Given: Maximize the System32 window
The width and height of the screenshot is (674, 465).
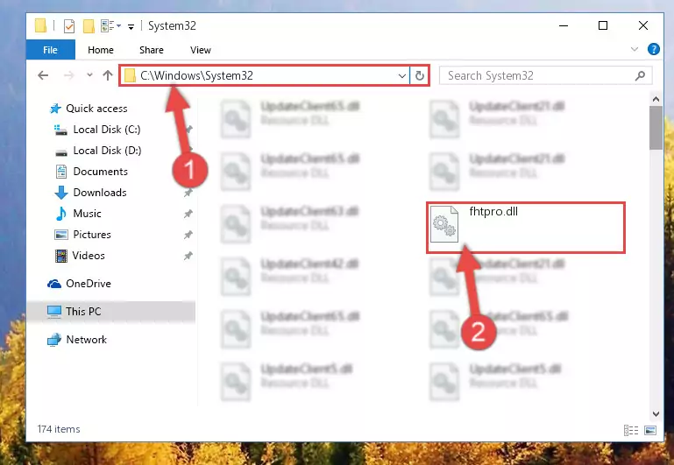Looking at the screenshot, I should (x=603, y=25).
